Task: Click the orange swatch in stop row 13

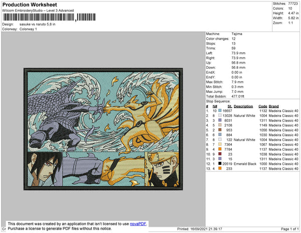Action: (x=220, y=168)
